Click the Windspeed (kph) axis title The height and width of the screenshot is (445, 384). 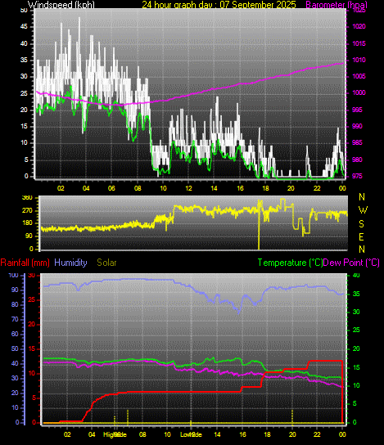[x=61, y=4]
